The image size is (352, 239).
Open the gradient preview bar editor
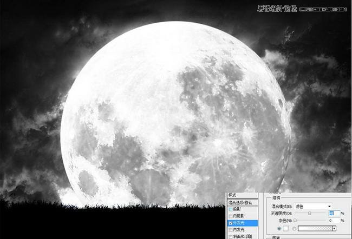315,229
